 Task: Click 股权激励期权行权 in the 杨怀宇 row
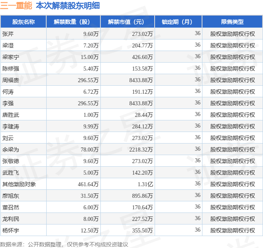(x=232, y=230)
